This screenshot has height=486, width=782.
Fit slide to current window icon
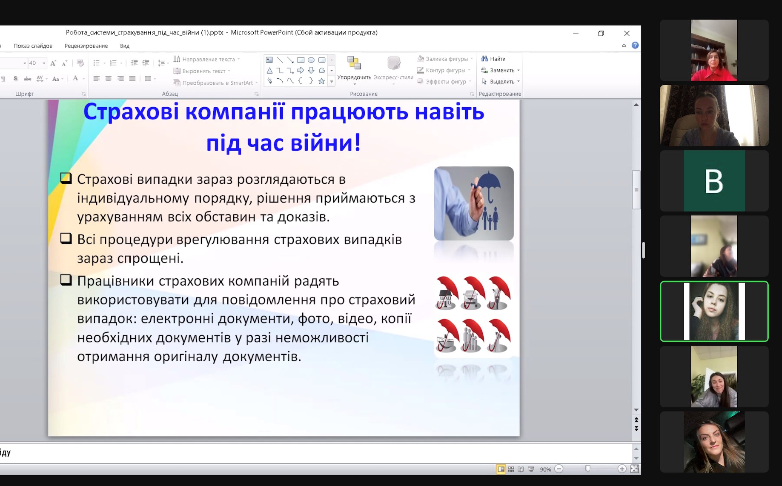pyautogui.click(x=634, y=469)
